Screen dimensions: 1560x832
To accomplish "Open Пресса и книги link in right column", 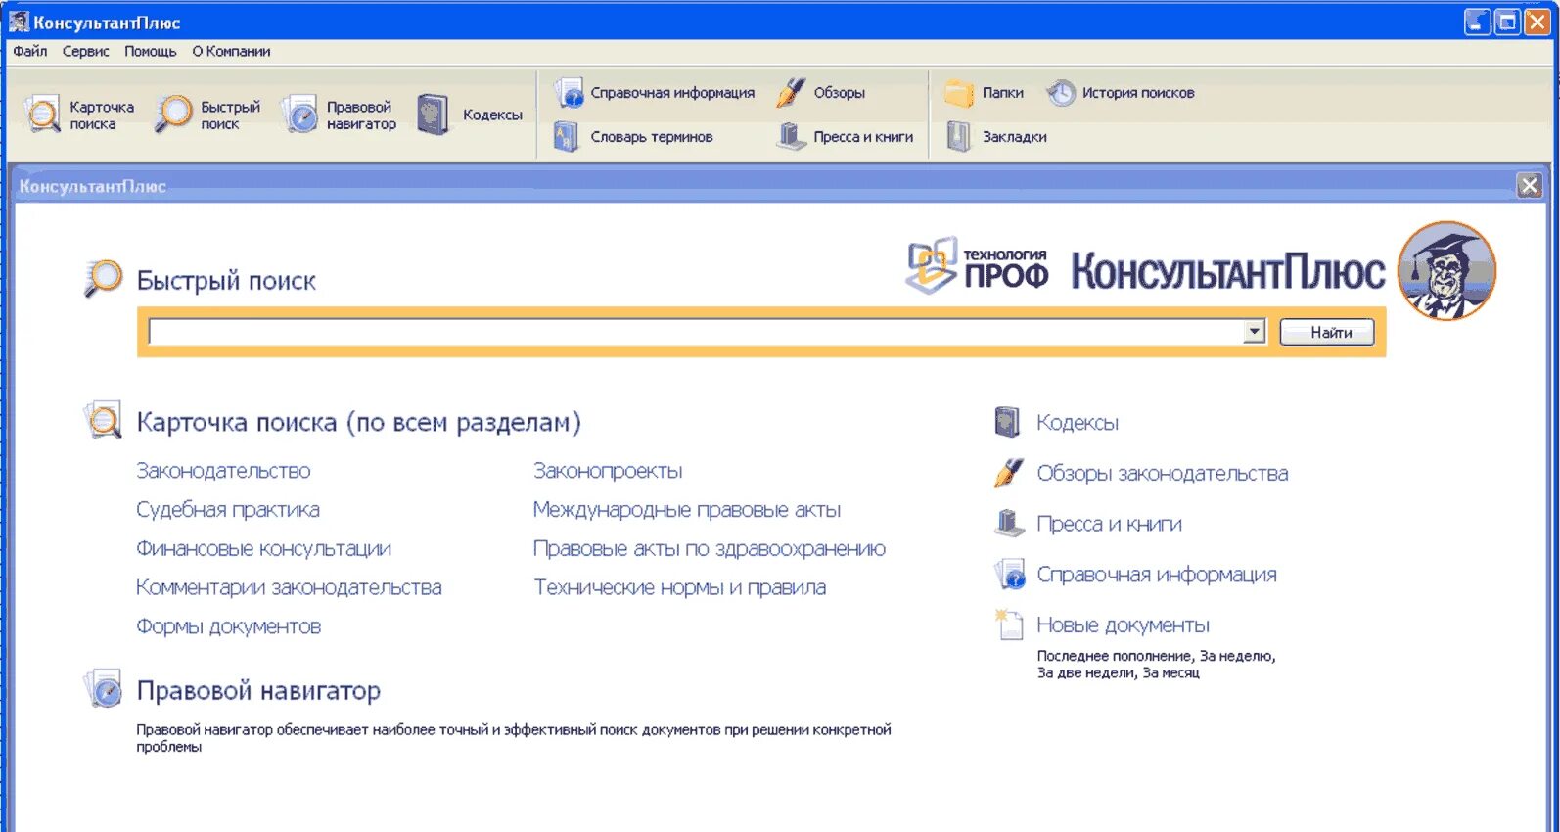I will coord(1109,525).
